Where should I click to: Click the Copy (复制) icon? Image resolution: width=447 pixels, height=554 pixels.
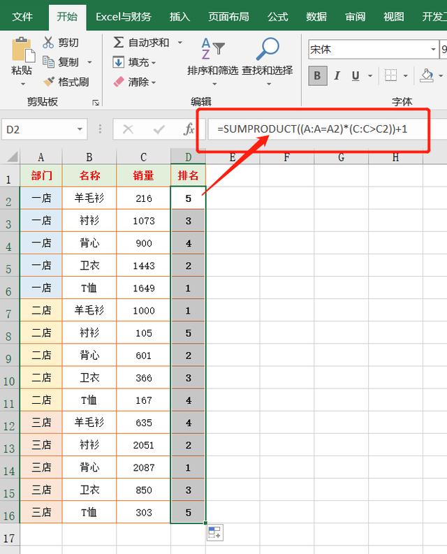[48, 62]
